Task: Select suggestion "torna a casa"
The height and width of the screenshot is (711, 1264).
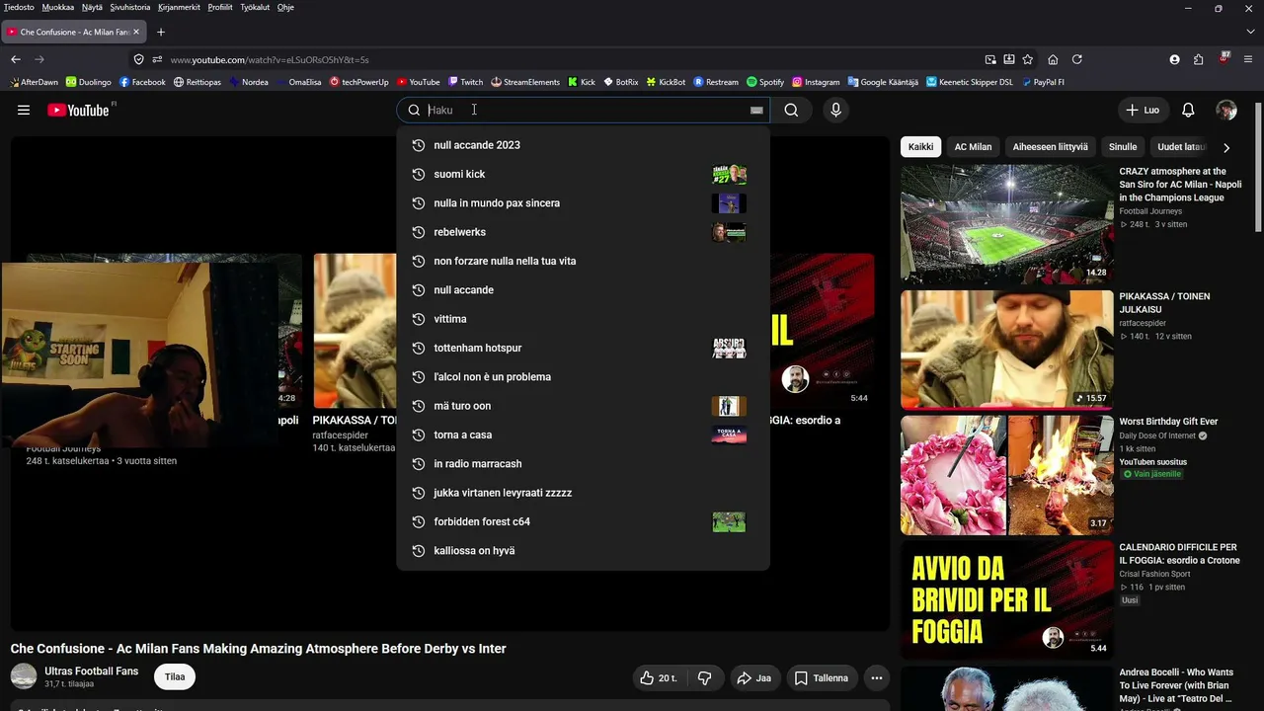Action: point(583,434)
